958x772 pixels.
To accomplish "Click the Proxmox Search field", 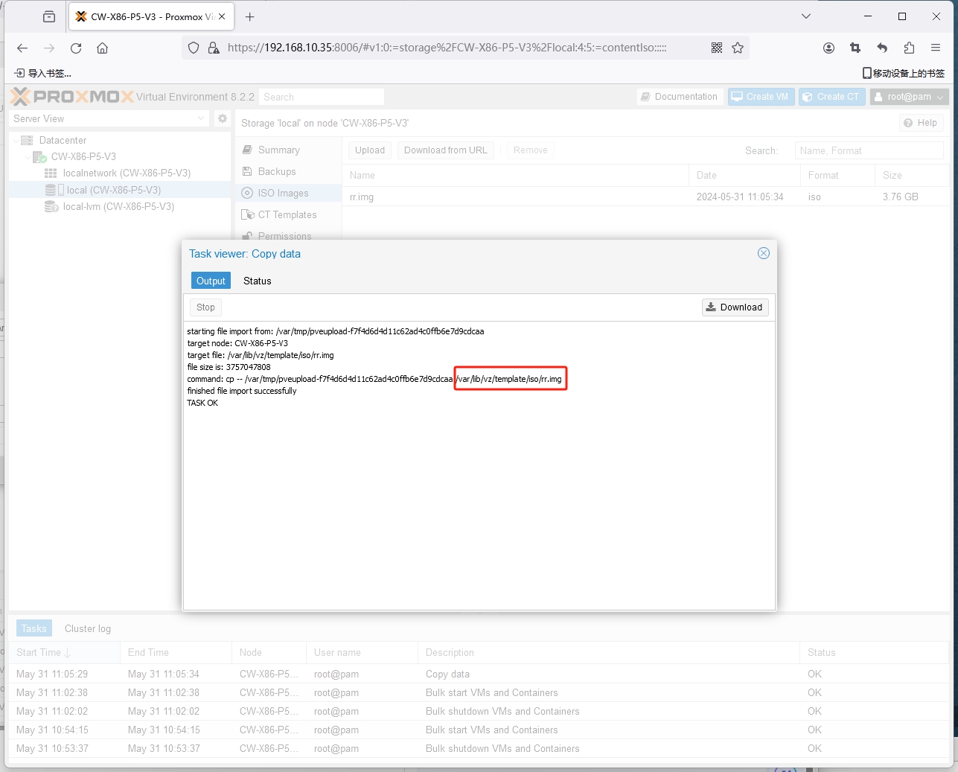I will 322,97.
